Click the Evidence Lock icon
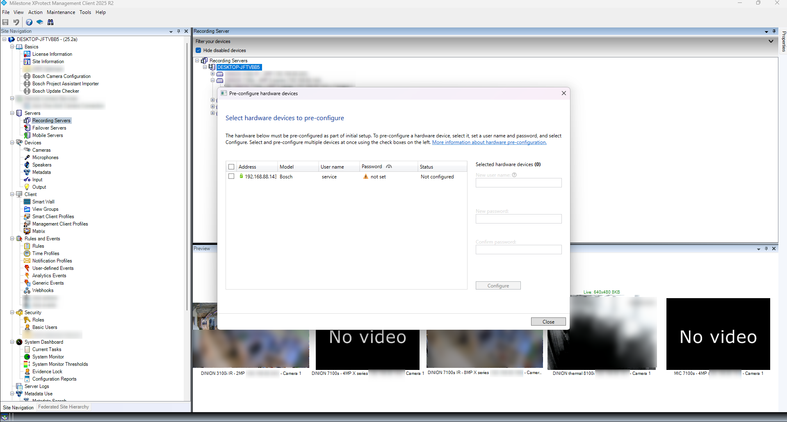 point(27,372)
